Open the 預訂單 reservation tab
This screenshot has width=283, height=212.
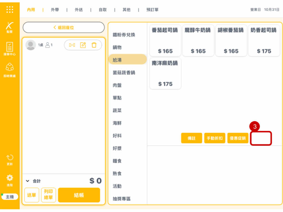click(x=152, y=10)
